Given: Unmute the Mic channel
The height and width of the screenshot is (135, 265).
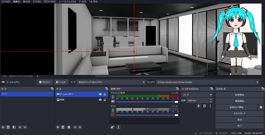Looking at the screenshot, I should coord(113,115).
